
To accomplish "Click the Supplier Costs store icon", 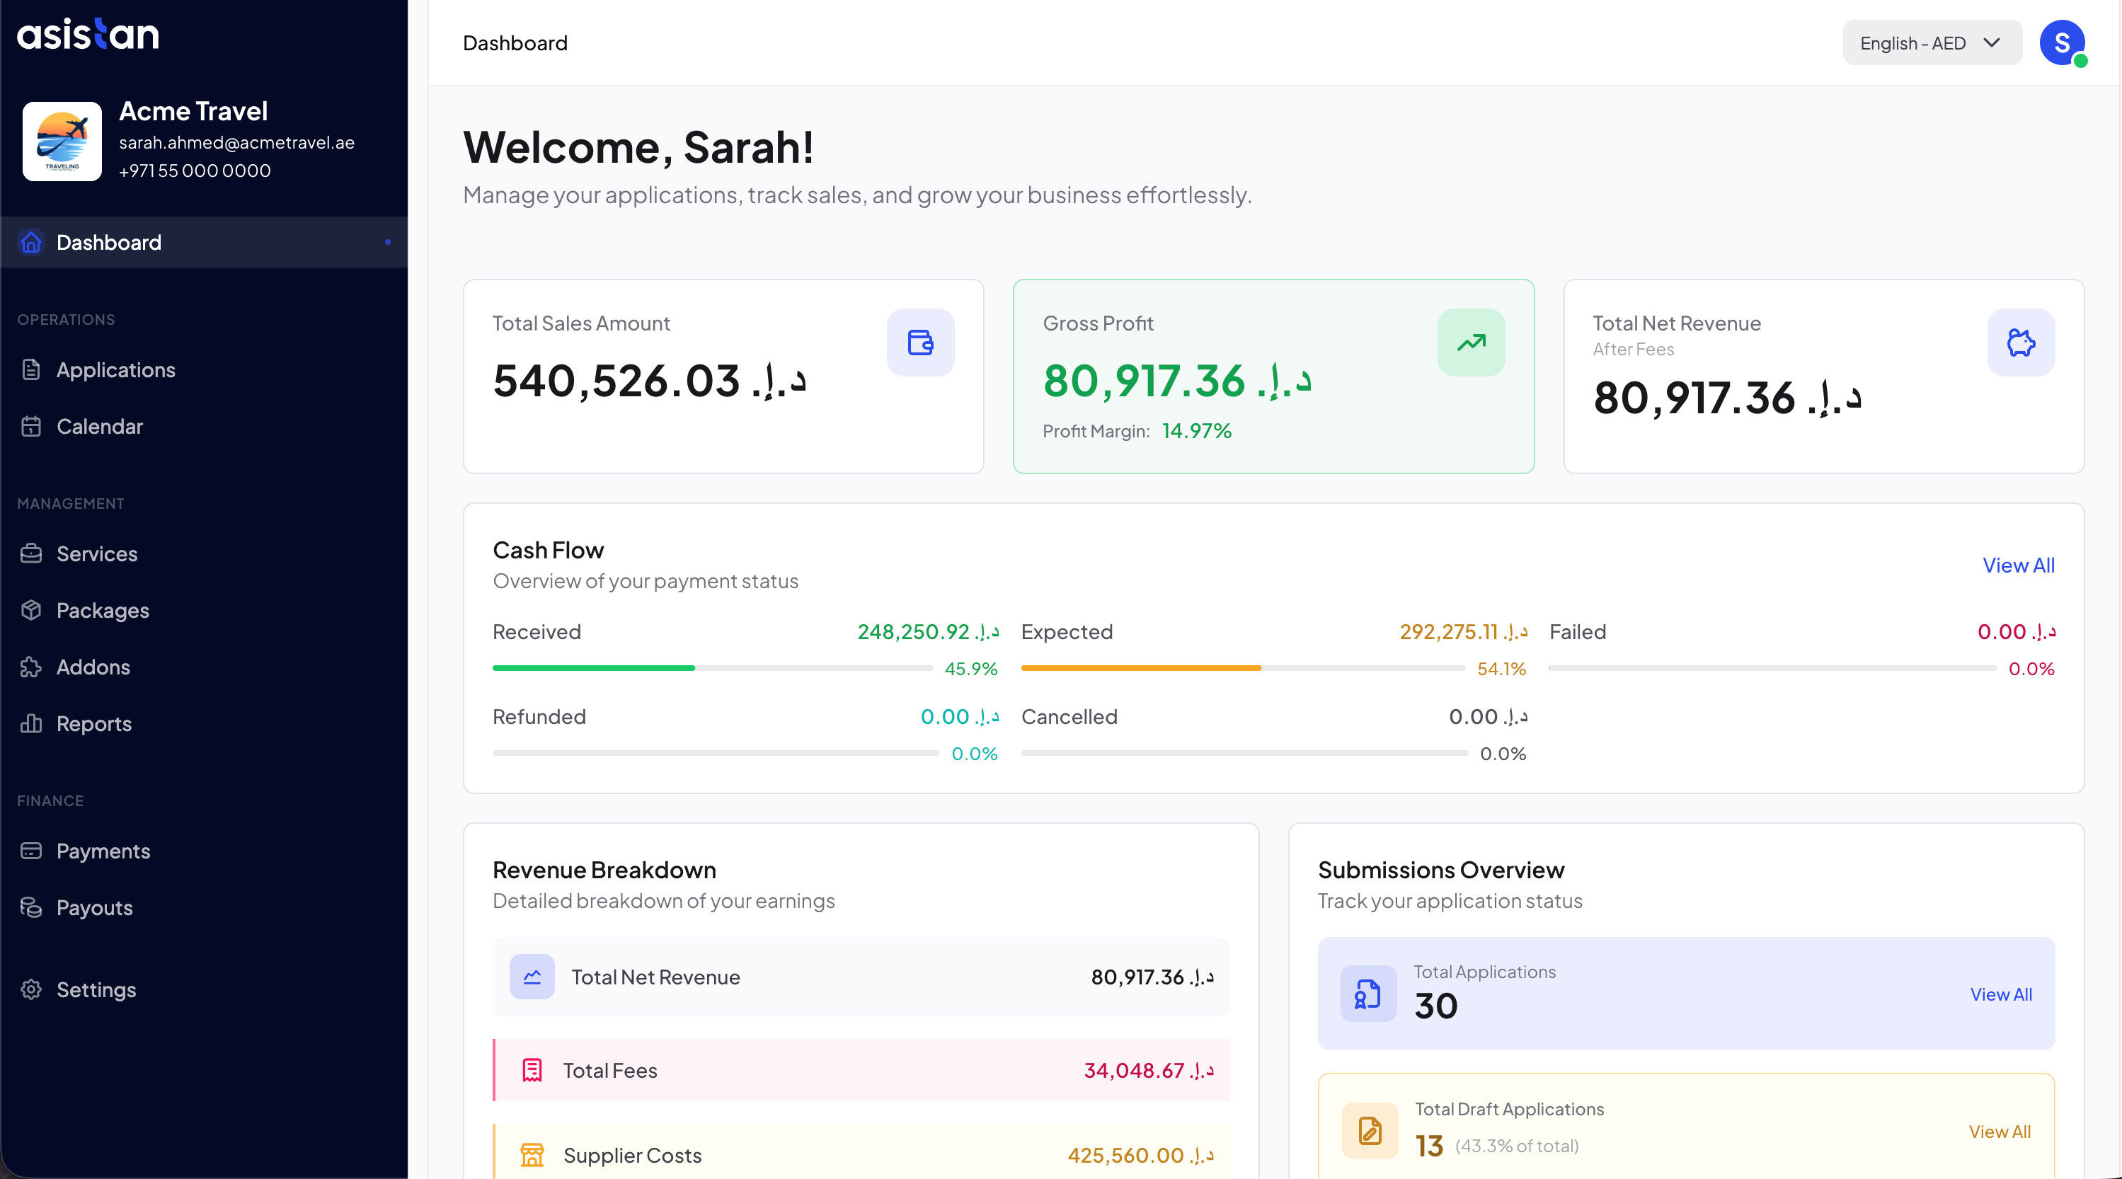I will 532,1154.
